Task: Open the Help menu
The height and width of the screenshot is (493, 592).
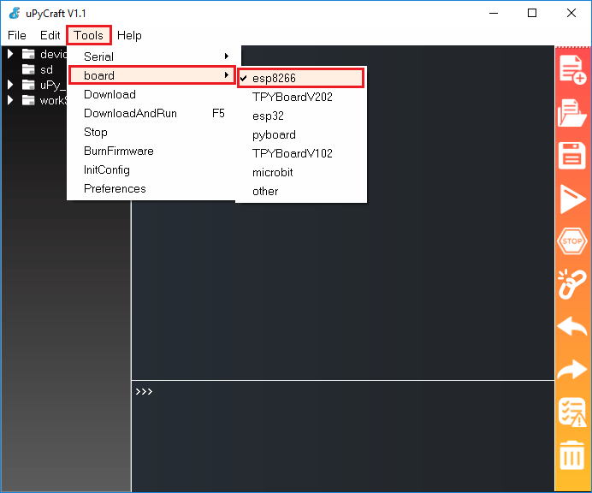Action: 129,35
